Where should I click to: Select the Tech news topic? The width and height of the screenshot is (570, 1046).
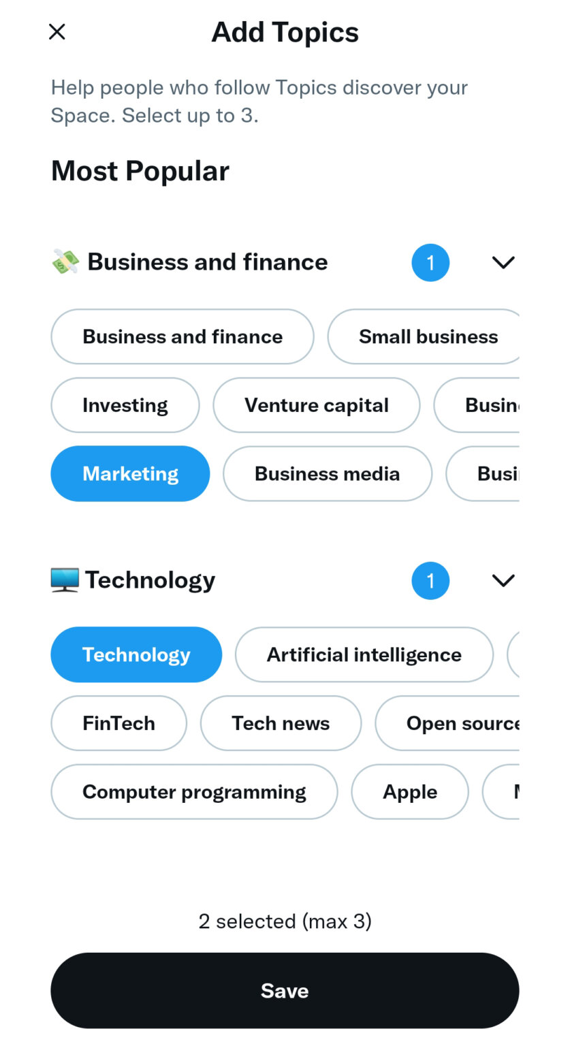click(x=281, y=723)
